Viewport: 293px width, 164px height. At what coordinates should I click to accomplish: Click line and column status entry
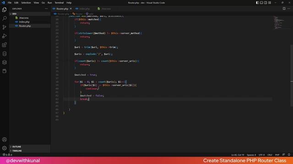point(238,155)
